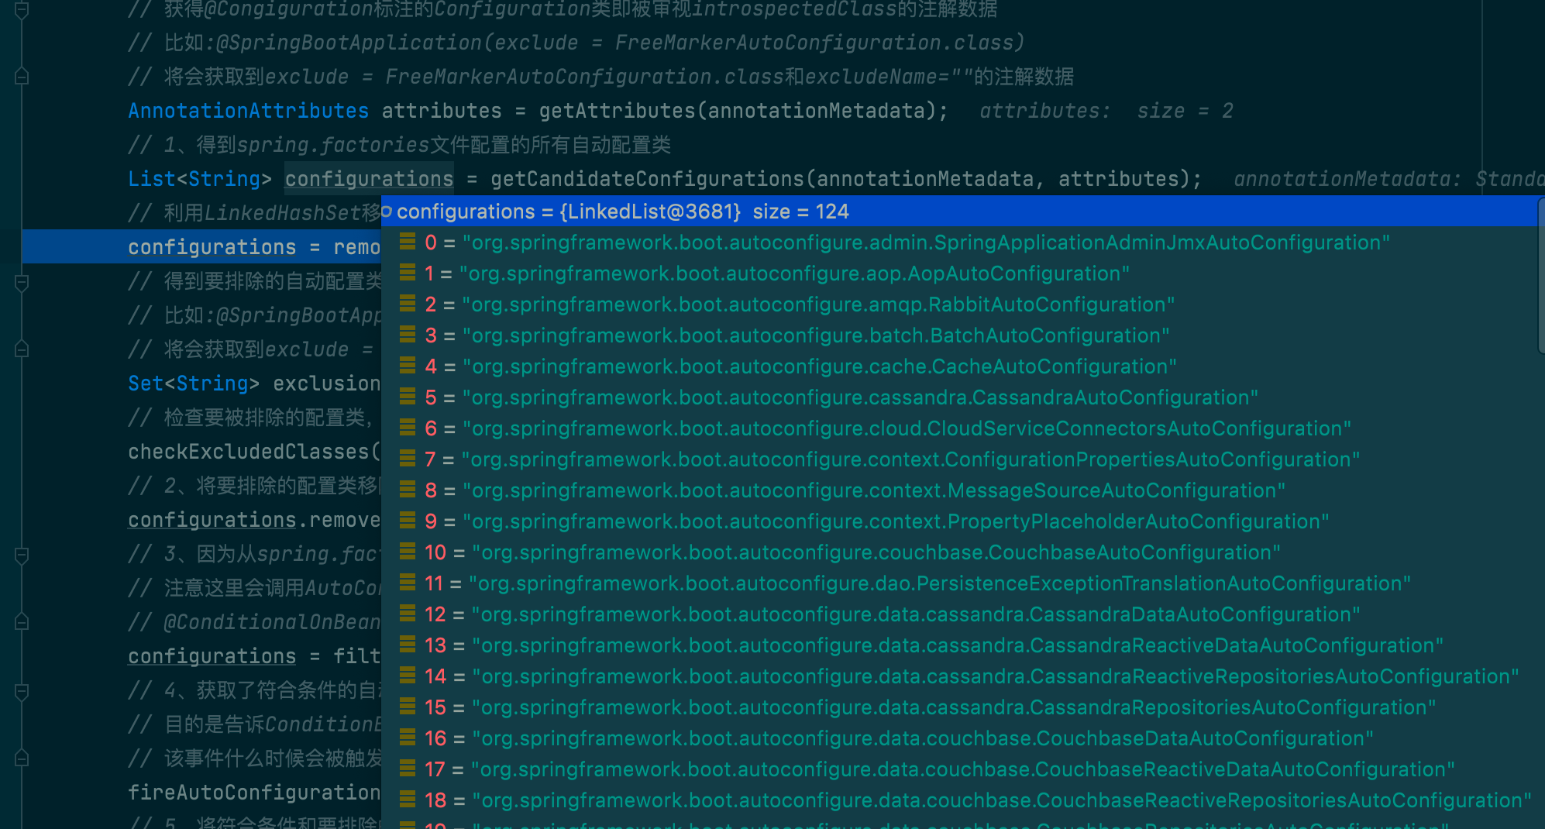Select the cassandra.CassandraAutoConfiguration entry value
This screenshot has height=829, width=1545.
point(860,397)
